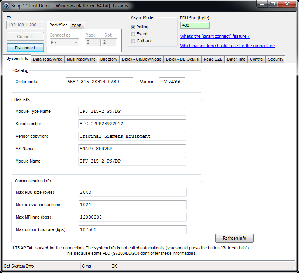This screenshot has height=273, width=299.
Task: Click the status bar resize grip
Action: click(294, 268)
